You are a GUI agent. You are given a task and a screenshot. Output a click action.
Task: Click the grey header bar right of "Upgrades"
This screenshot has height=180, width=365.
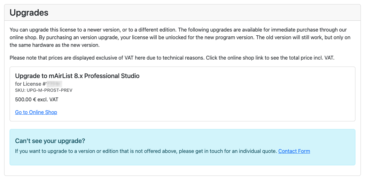pos(208,13)
